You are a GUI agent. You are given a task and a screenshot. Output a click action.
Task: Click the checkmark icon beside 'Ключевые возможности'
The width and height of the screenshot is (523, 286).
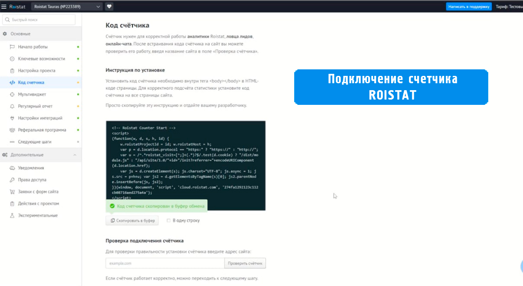pos(12,59)
